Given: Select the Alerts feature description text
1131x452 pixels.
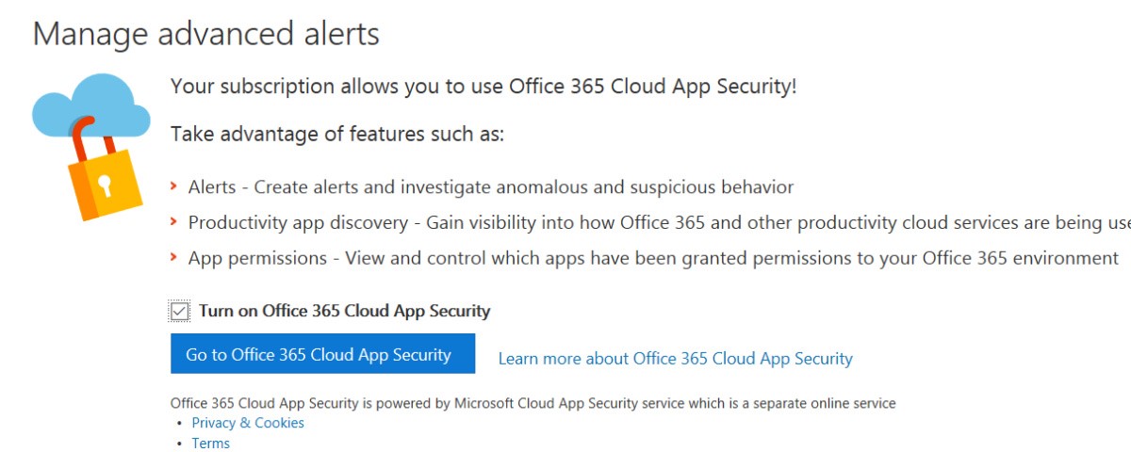Looking at the screenshot, I should 490,187.
